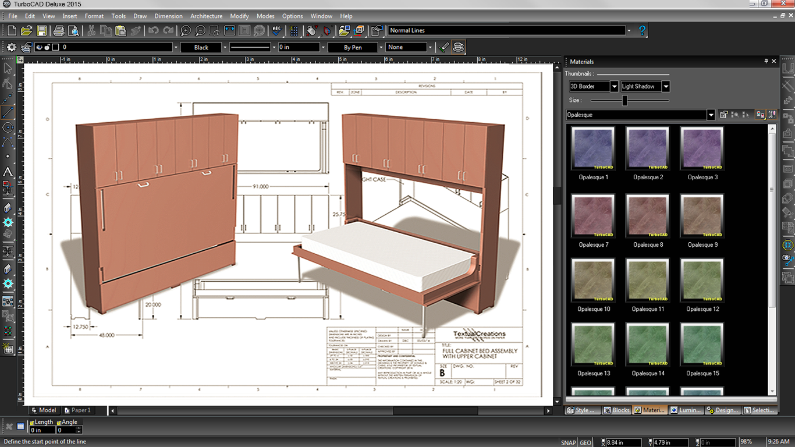Switch to the Blocks palette tab
795x447 pixels.
click(616, 410)
